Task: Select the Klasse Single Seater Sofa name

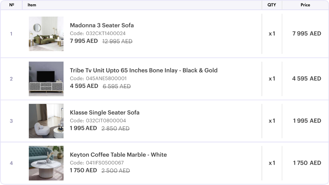Action: [105, 113]
